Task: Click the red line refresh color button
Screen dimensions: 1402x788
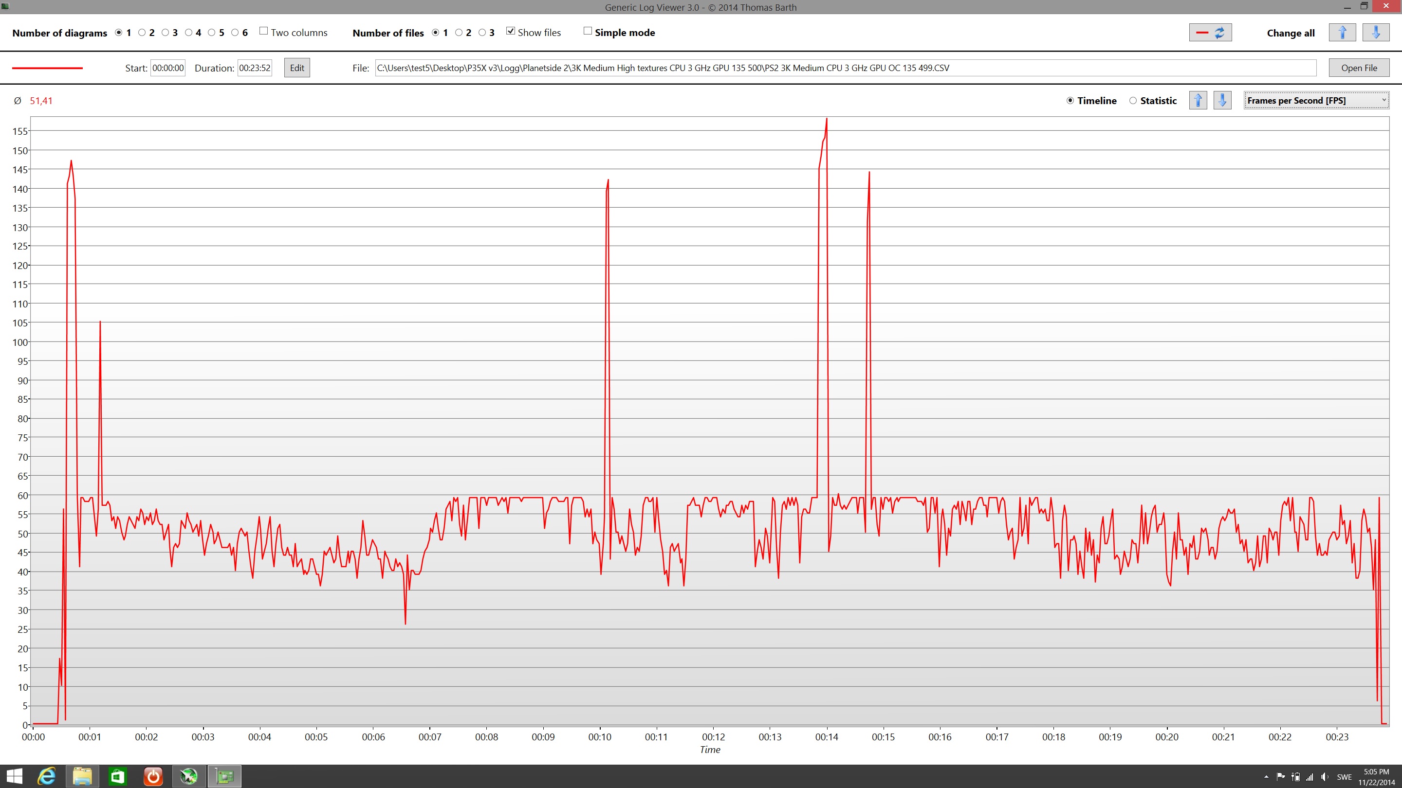Action: (x=1210, y=33)
